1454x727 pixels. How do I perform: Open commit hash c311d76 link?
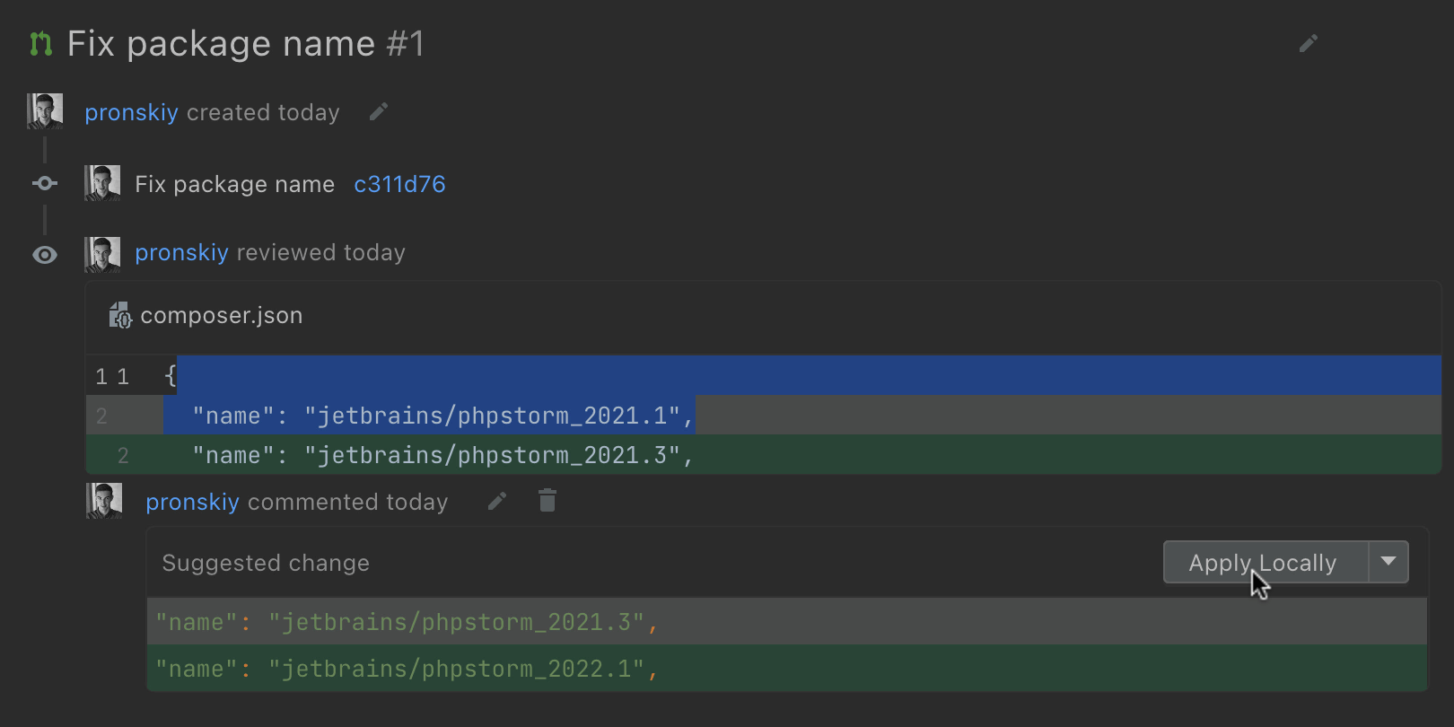(399, 184)
